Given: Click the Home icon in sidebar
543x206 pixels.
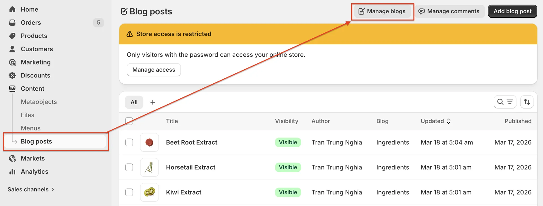Looking at the screenshot, I should [12, 9].
